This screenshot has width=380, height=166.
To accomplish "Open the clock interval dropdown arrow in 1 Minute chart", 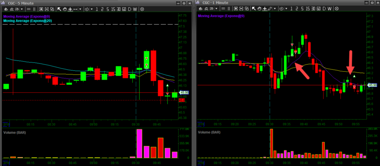I will click(286, 9).
